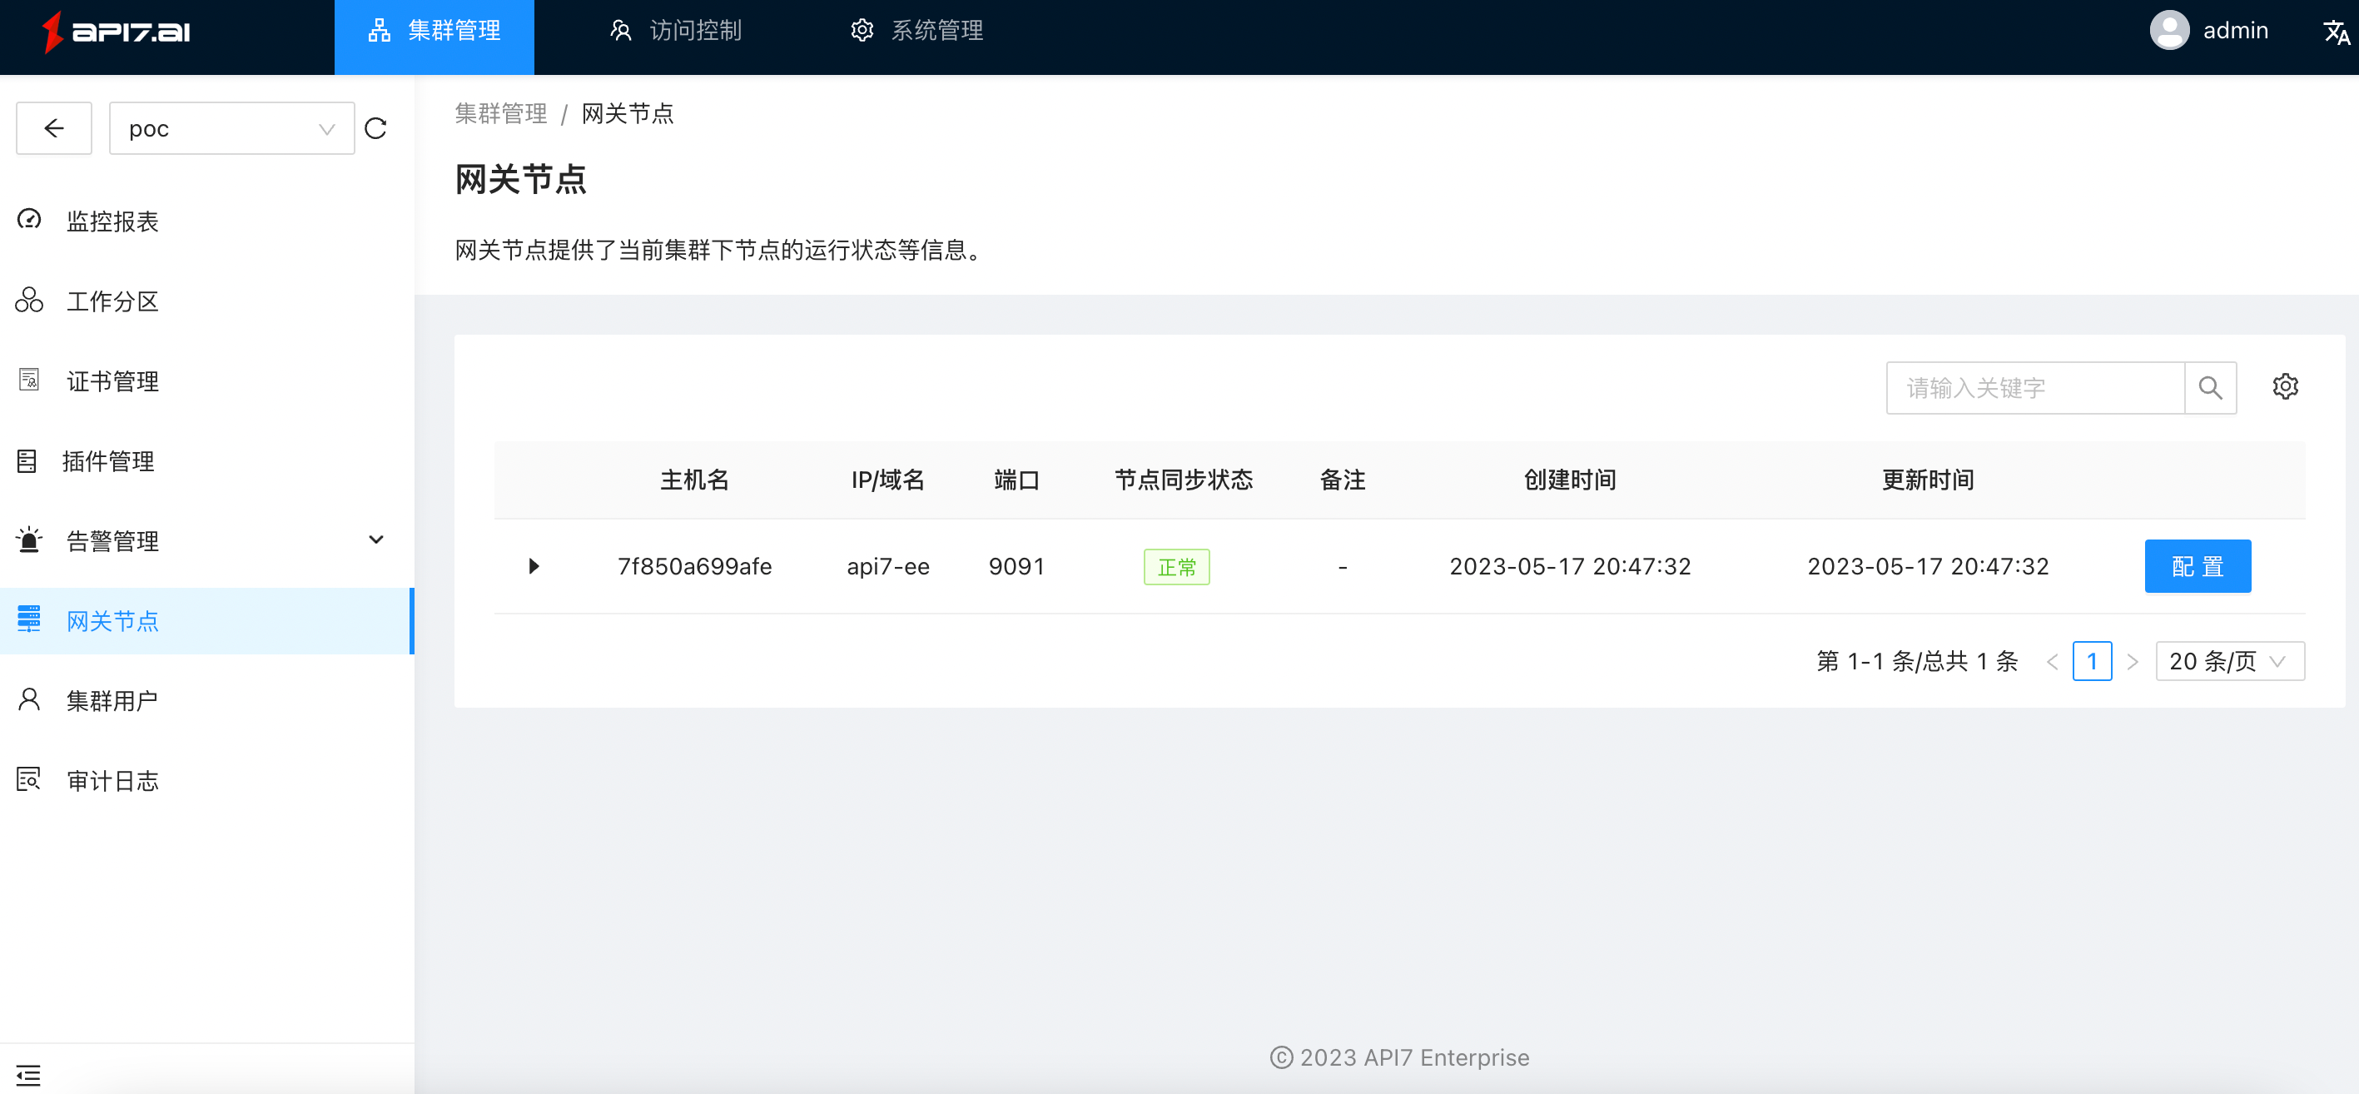Click the search magnifier button
Screen dimensions: 2359x1094
[x=2211, y=388]
